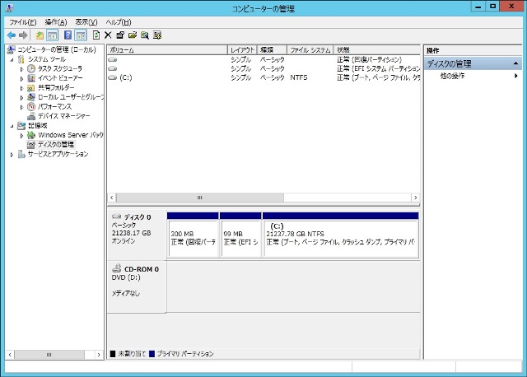
Task: Click the magnifier search toolbar icon
Action: coord(144,35)
